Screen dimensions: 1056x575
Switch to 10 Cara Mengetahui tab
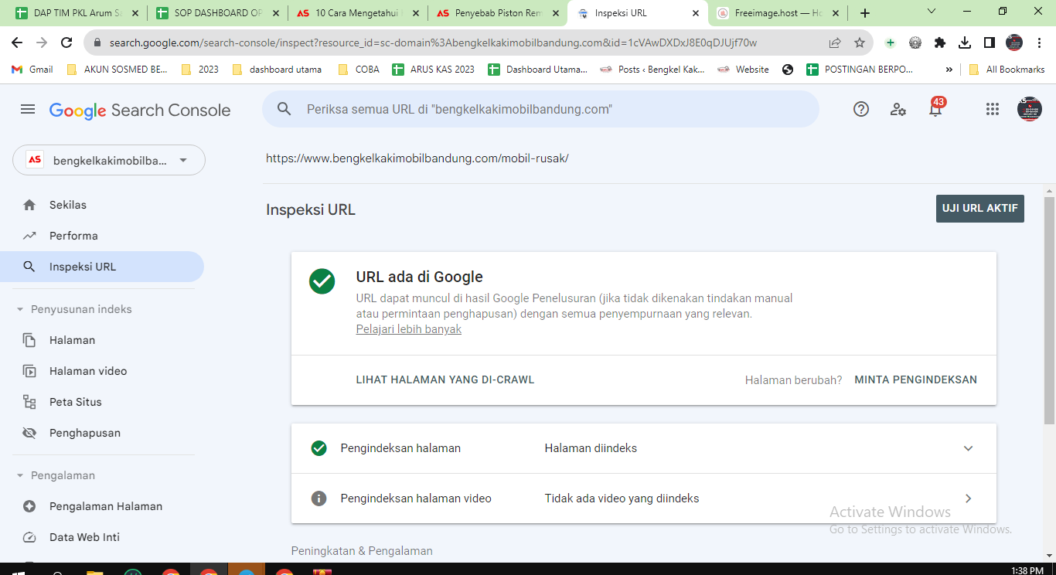(x=359, y=13)
